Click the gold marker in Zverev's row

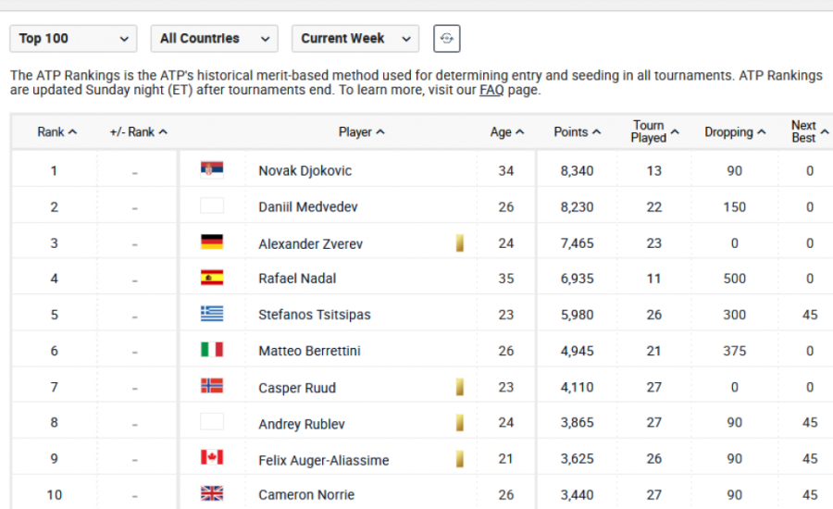coord(460,242)
